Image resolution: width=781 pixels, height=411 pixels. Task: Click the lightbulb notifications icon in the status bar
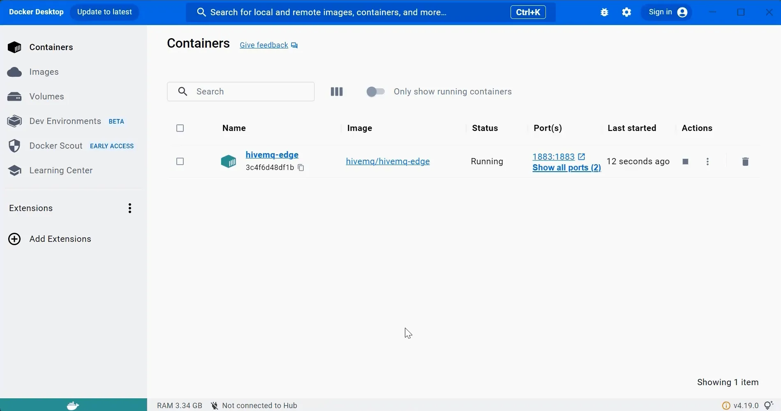[x=769, y=406]
